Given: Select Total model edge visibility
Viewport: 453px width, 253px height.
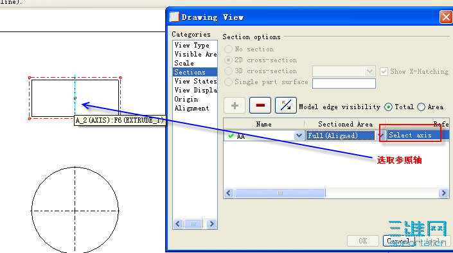Looking at the screenshot, I should click(x=388, y=107).
